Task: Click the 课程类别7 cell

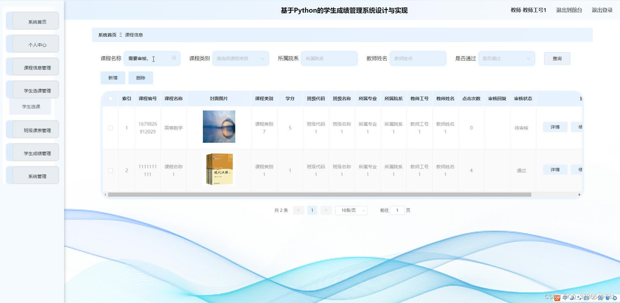Action: [x=264, y=128]
